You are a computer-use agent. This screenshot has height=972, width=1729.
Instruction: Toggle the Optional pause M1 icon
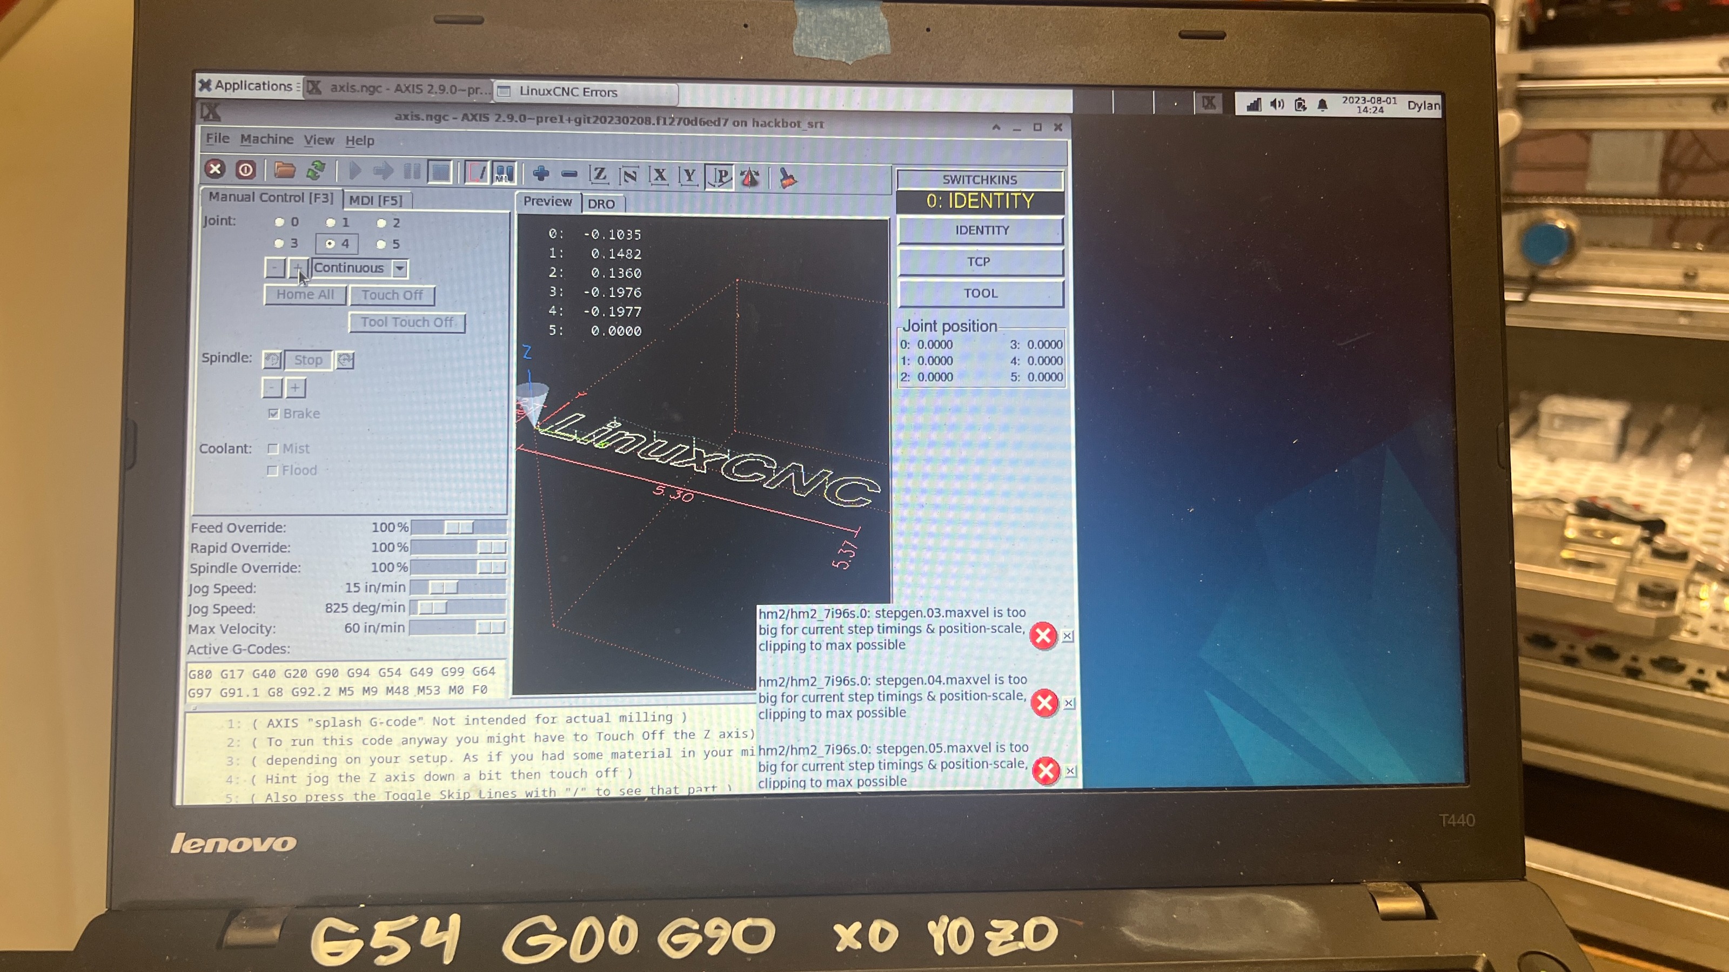(504, 174)
